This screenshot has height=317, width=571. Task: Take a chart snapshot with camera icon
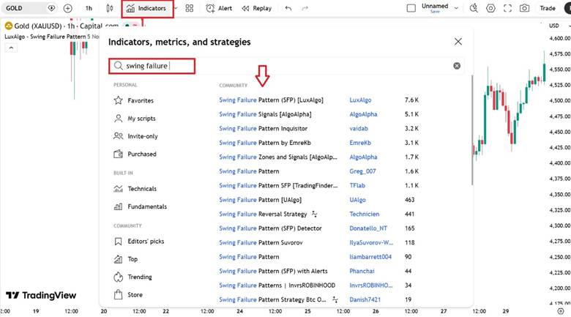pos(524,8)
